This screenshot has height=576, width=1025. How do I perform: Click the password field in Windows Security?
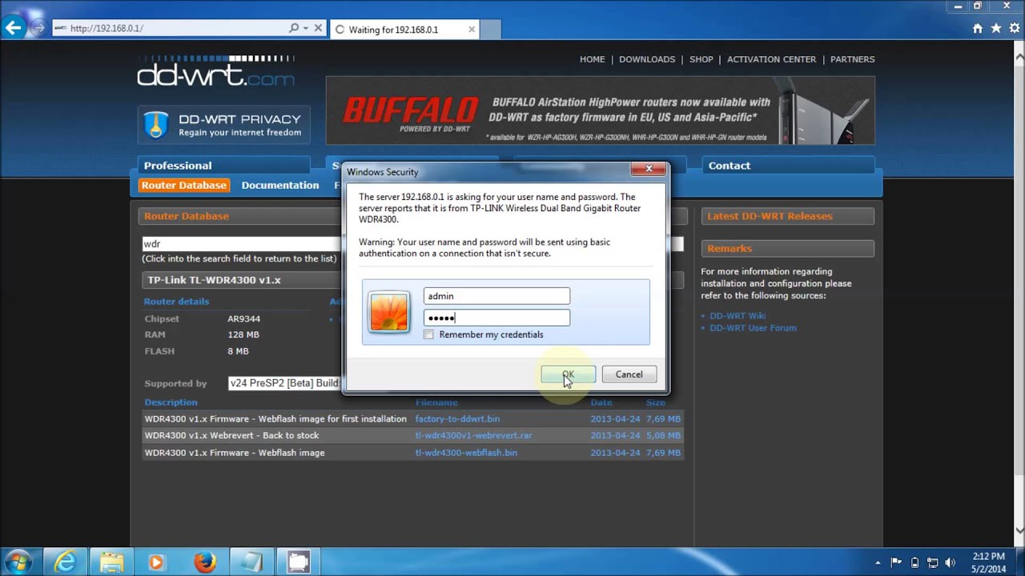(496, 318)
